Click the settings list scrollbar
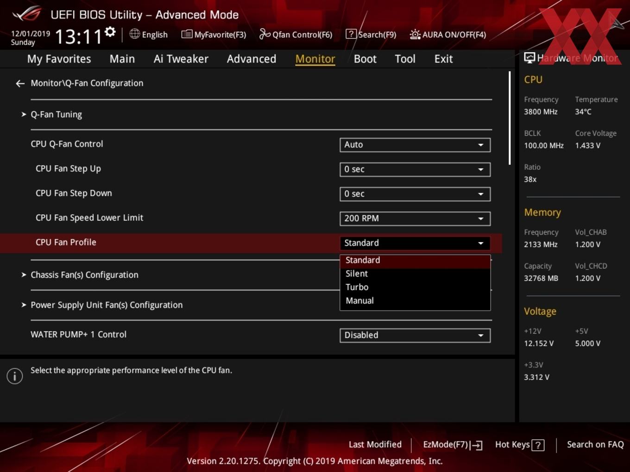630x472 pixels. 510,118
